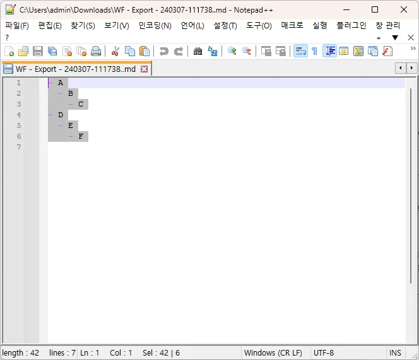Screen dimensions: 419x360
Task: Close the WF - Export tab
Action: click(x=145, y=69)
